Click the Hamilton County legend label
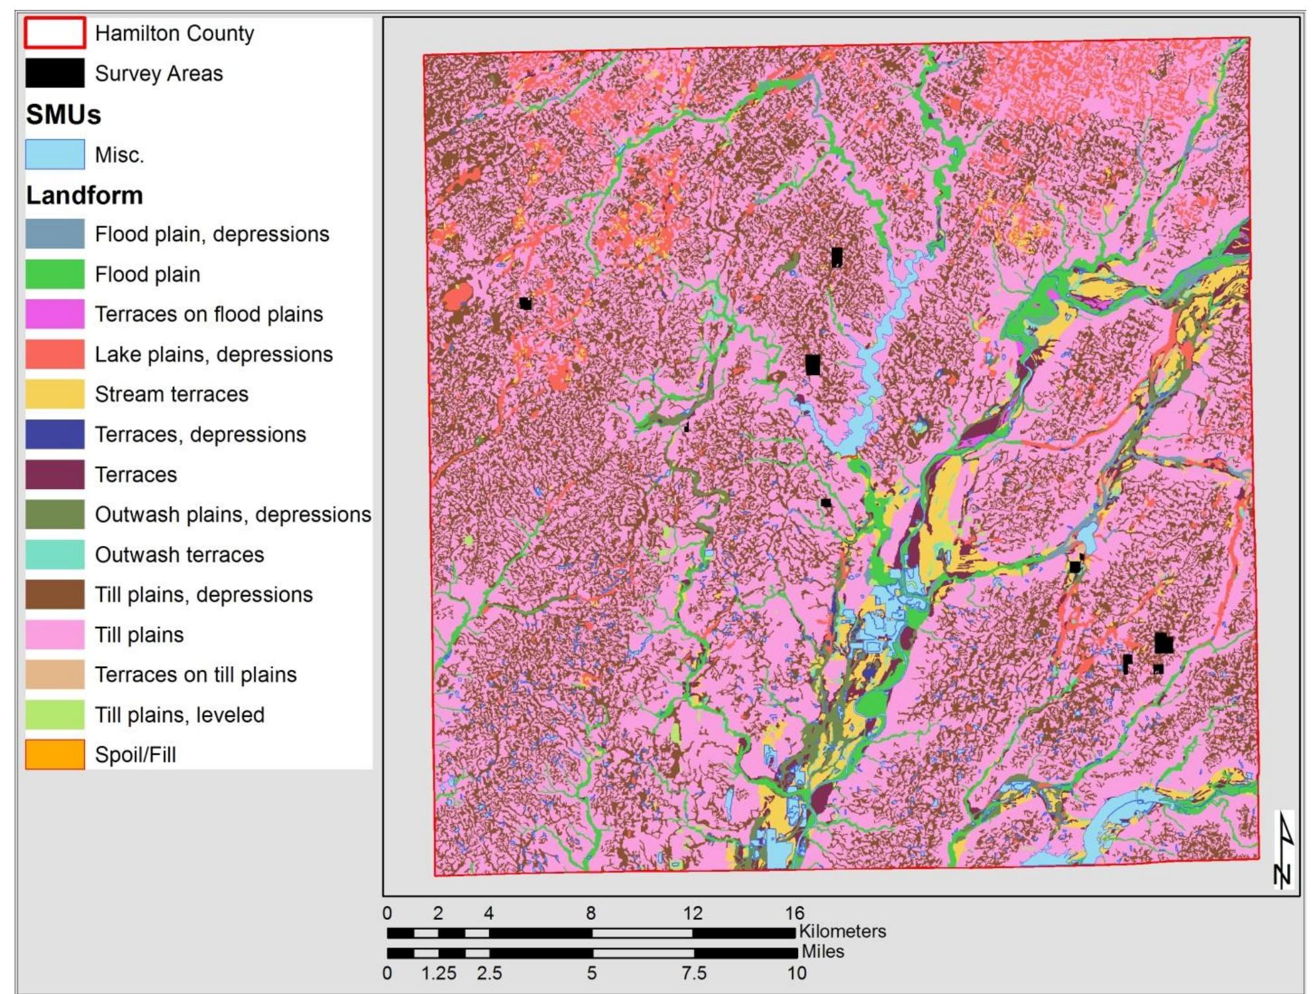The image size is (1313, 994). [174, 33]
